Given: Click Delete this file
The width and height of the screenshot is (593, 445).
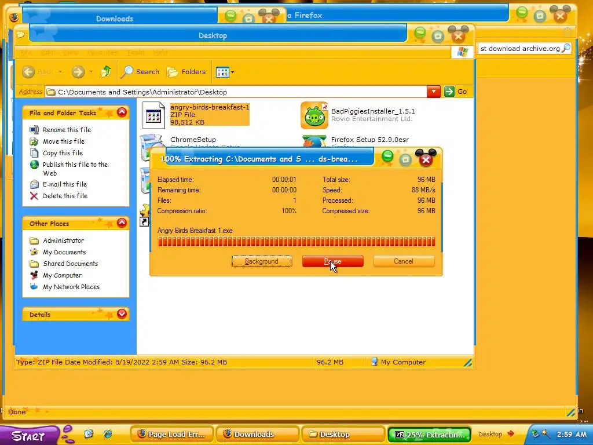Looking at the screenshot, I should point(65,196).
